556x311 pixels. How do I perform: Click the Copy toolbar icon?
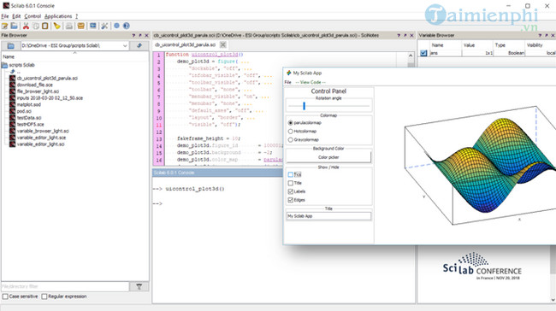click(36, 26)
